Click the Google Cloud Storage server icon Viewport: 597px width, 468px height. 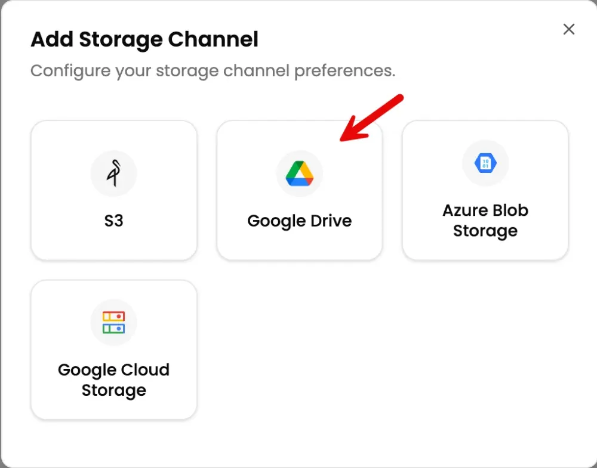point(113,323)
